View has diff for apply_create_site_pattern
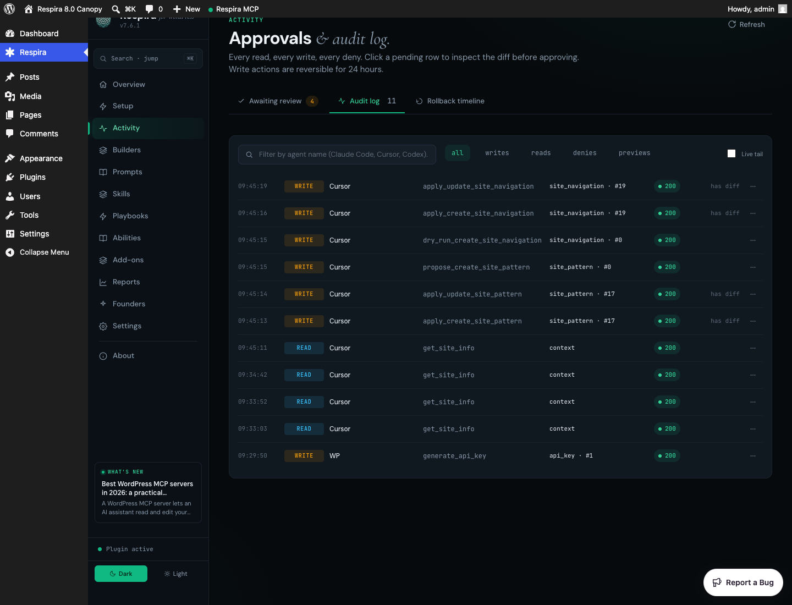Screen dimensions: 792x605 tap(725, 321)
